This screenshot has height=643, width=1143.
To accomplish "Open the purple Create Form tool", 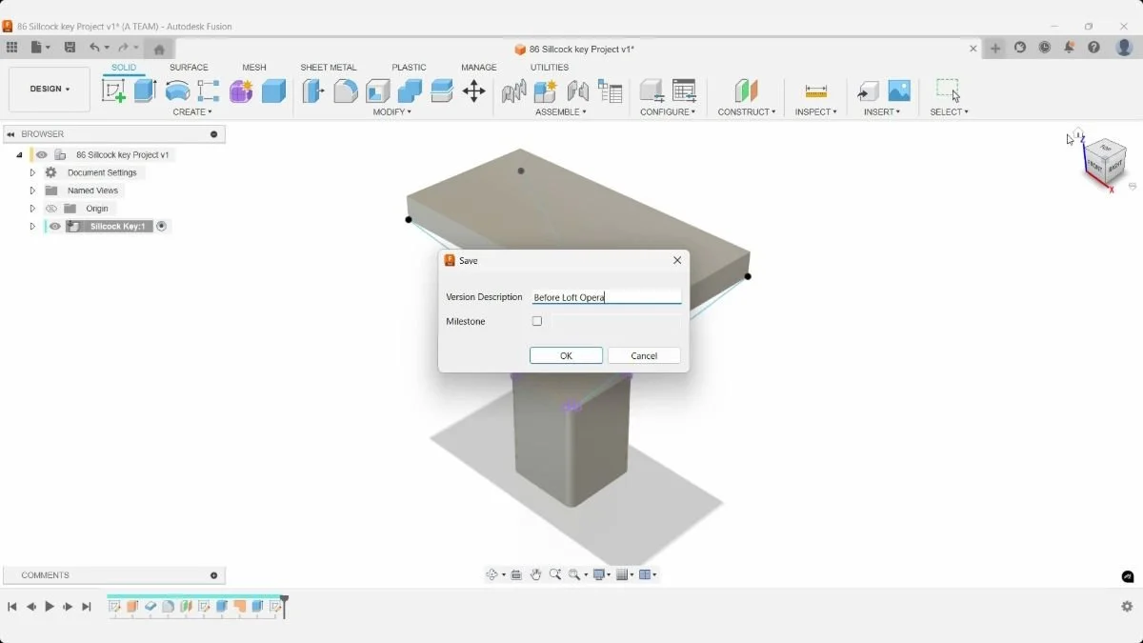I will tap(241, 90).
